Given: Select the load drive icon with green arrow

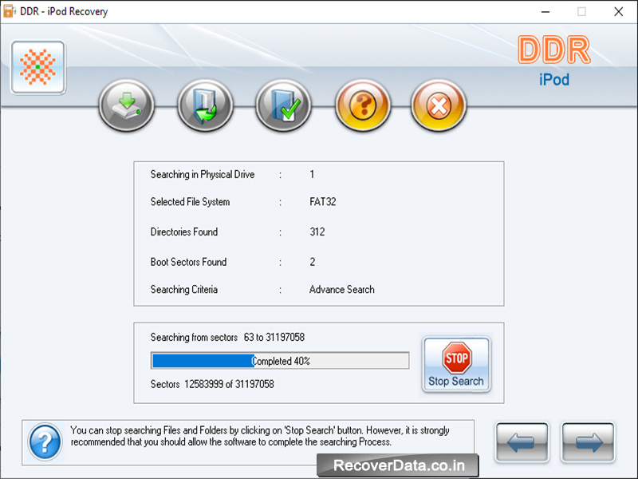Looking at the screenshot, I should pos(204,105).
